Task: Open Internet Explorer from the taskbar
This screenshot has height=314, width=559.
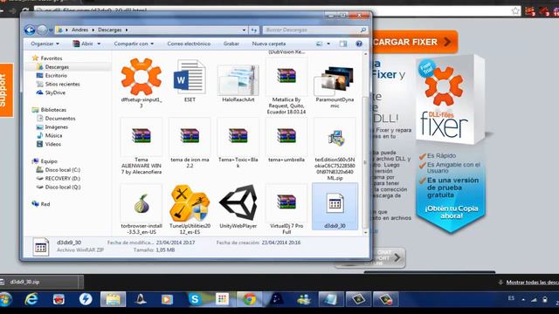Action: coord(31,299)
